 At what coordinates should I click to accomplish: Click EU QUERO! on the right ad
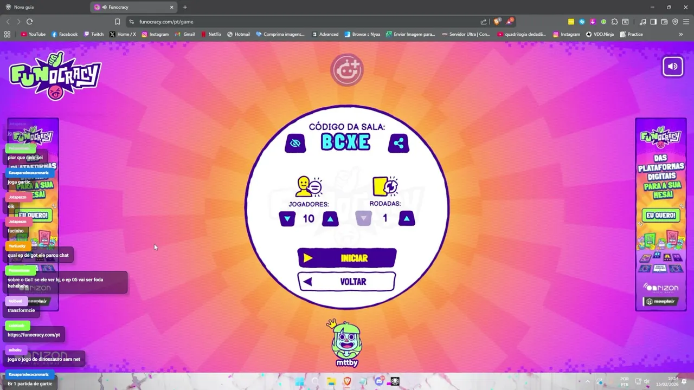[660, 215]
